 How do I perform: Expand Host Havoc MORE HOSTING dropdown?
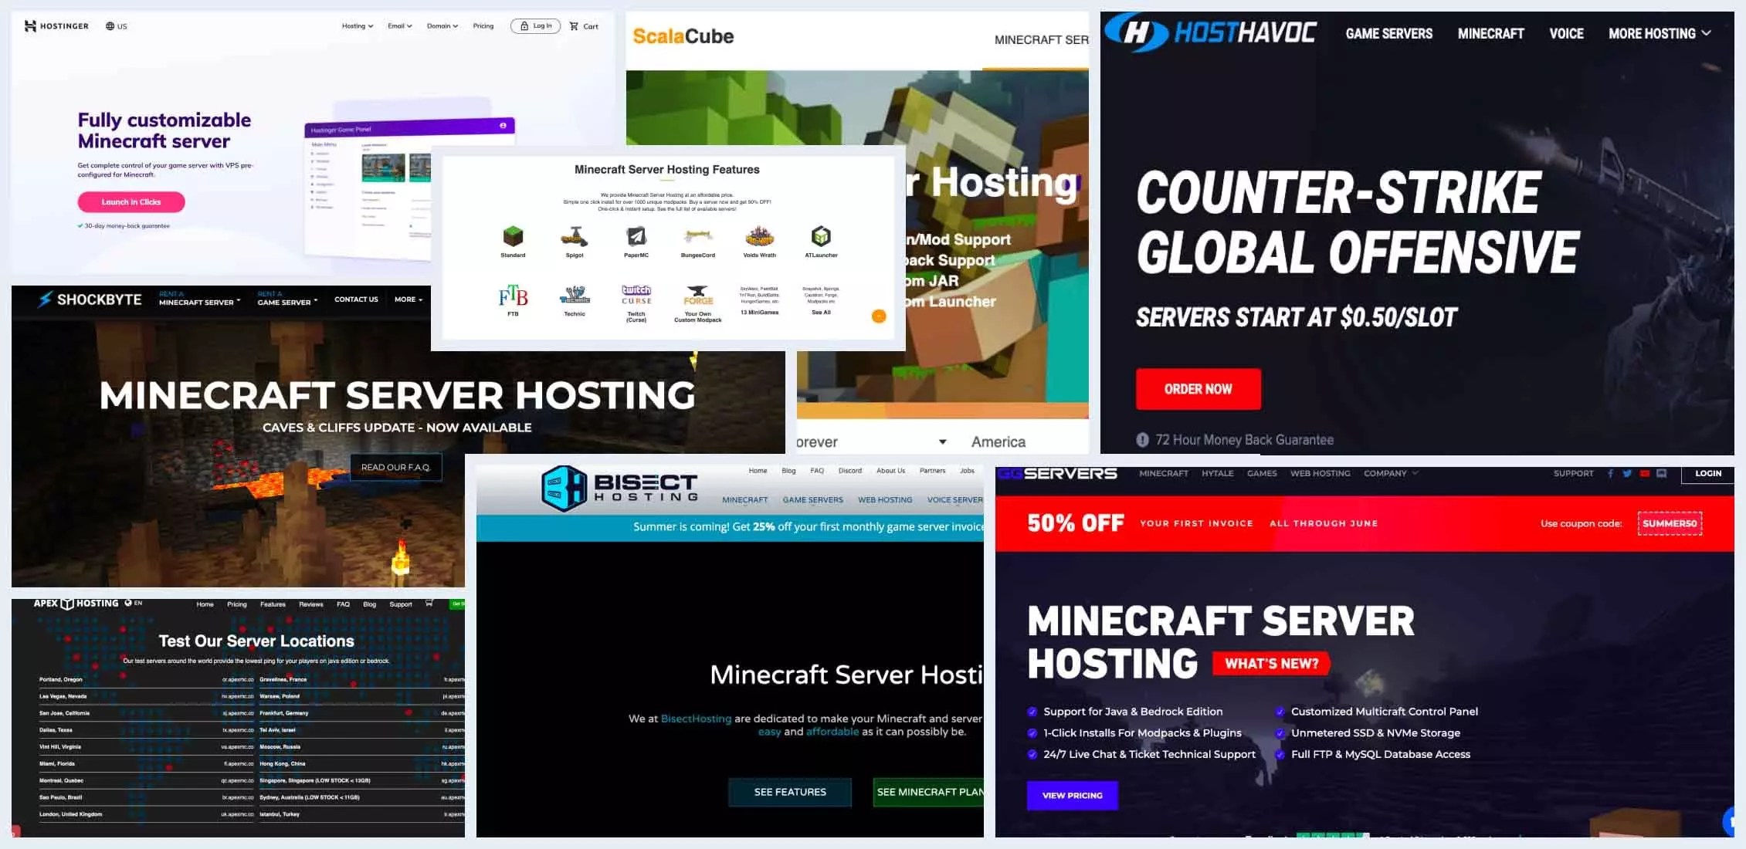tap(1660, 33)
